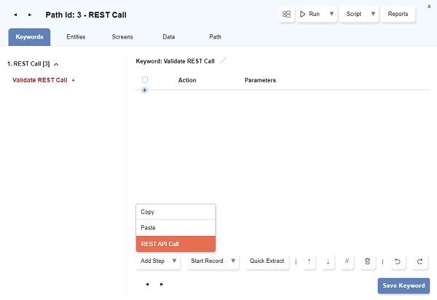Open the Run dropdown arrow
The width and height of the screenshot is (437, 300).
[331, 14]
